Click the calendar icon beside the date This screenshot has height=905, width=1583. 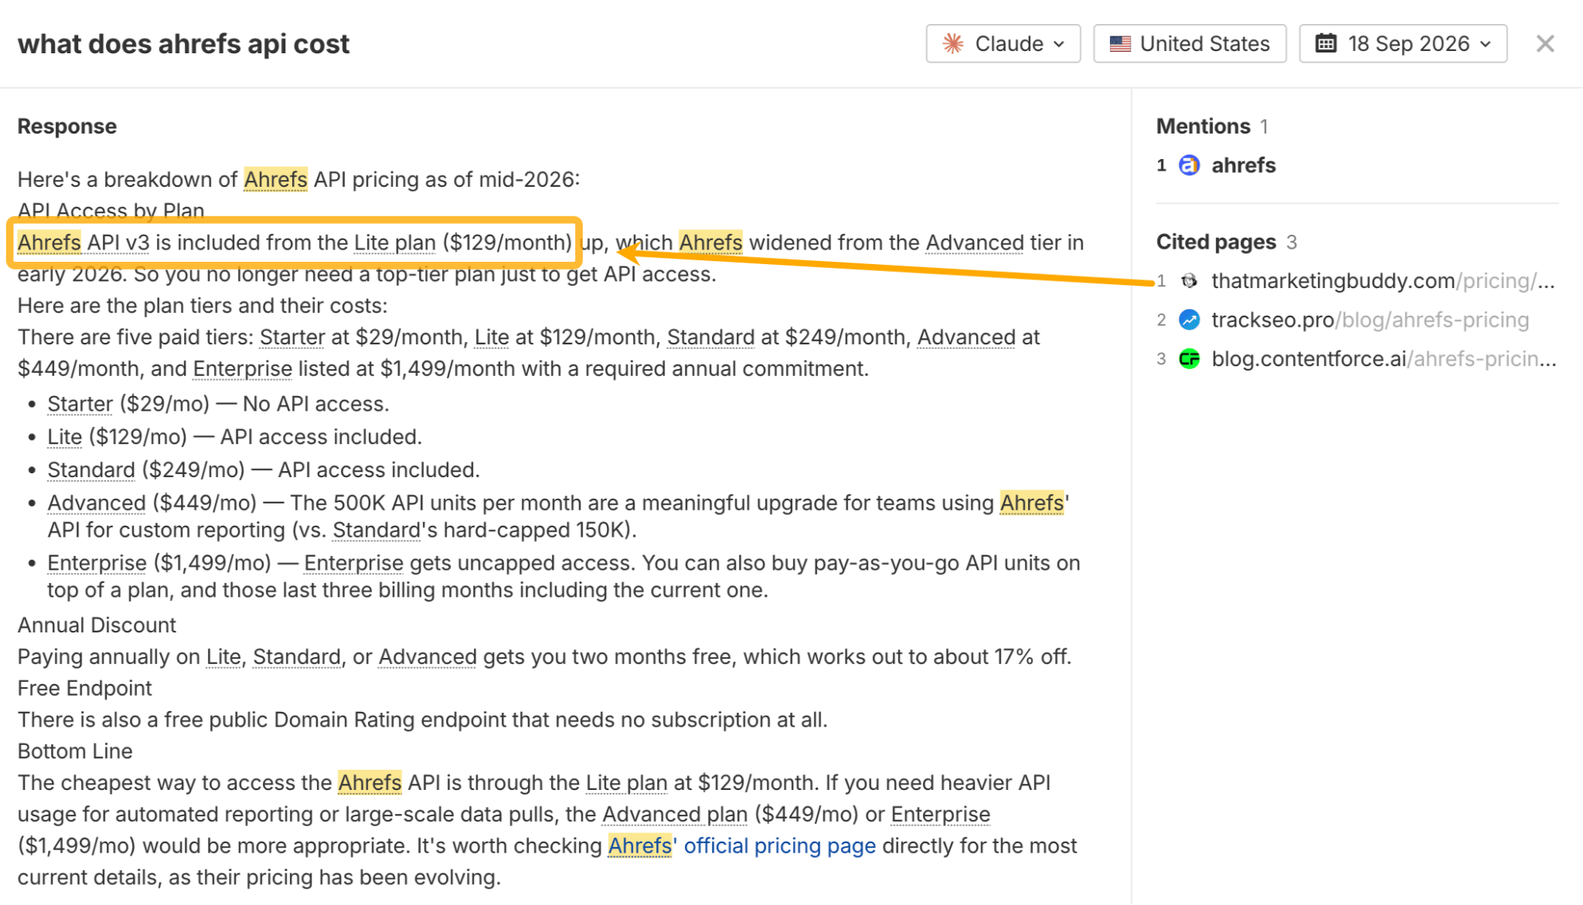click(1326, 43)
